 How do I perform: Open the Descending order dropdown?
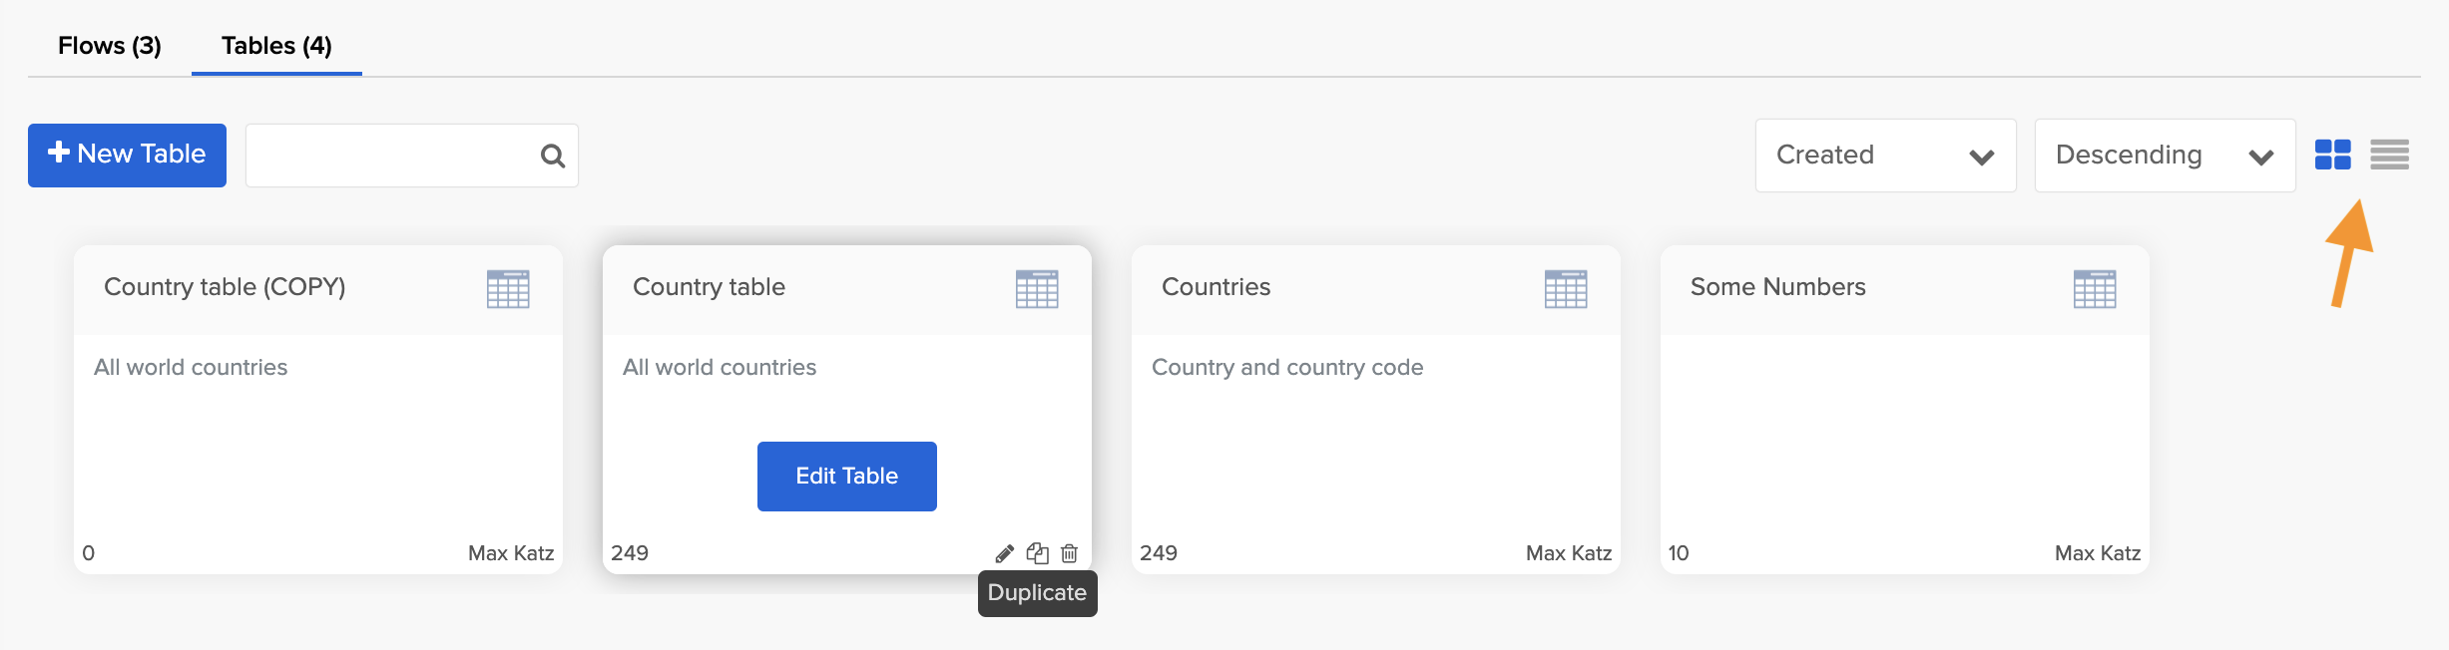[x=2165, y=156]
